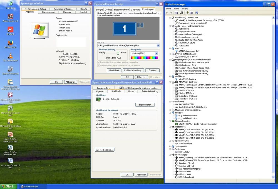Click the Eigenschaften toolbar icon in Geräte-Manager
The image size is (278, 189).
(176, 13)
